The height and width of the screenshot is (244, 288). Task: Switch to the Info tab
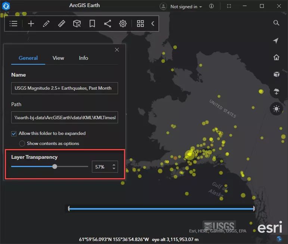click(x=83, y=58)
